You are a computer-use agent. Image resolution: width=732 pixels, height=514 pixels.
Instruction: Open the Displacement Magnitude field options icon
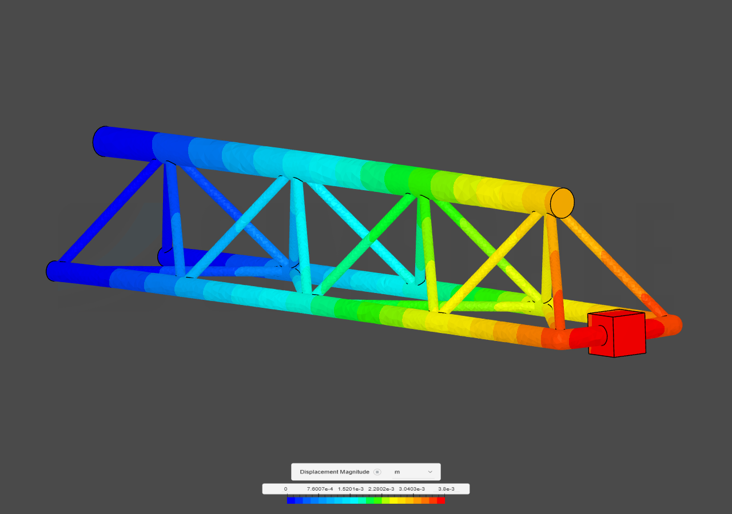[377, 472]
